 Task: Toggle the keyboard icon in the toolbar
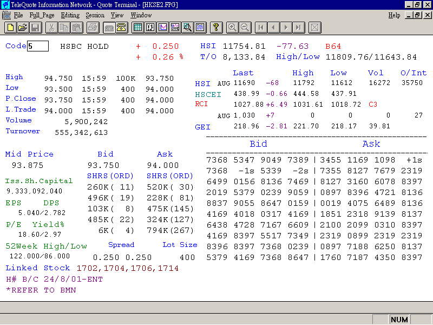109,28
